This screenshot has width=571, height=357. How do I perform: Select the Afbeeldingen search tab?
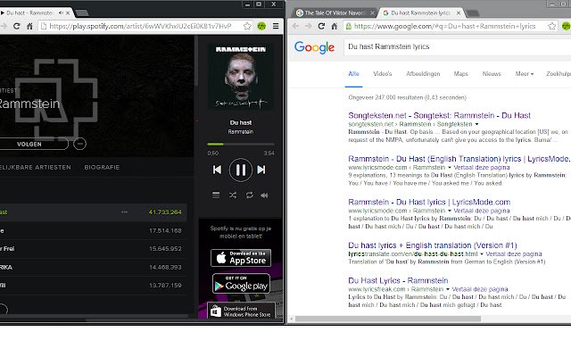[423, 73]
